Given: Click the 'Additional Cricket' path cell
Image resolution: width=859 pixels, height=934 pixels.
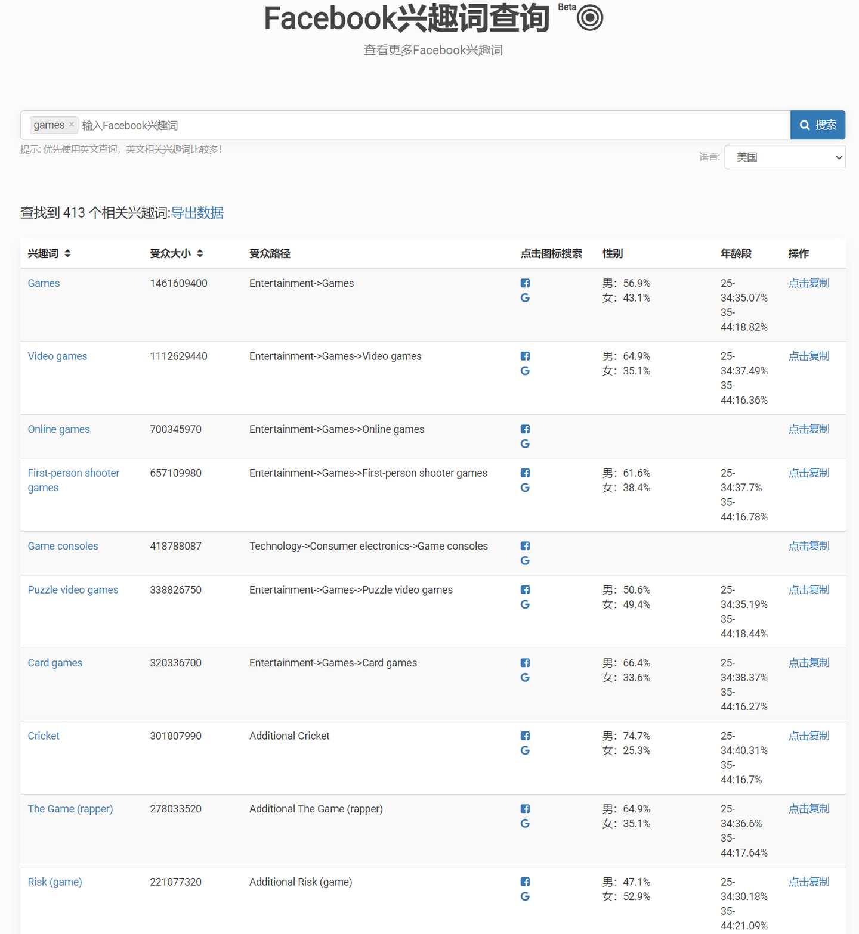Looking at the screenshot, I should coord(289,736).
